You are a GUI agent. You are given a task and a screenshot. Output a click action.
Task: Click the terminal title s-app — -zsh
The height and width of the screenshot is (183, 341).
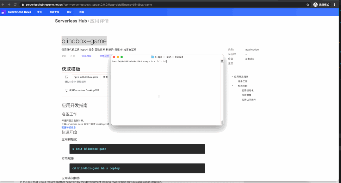[x=169, y=57]
